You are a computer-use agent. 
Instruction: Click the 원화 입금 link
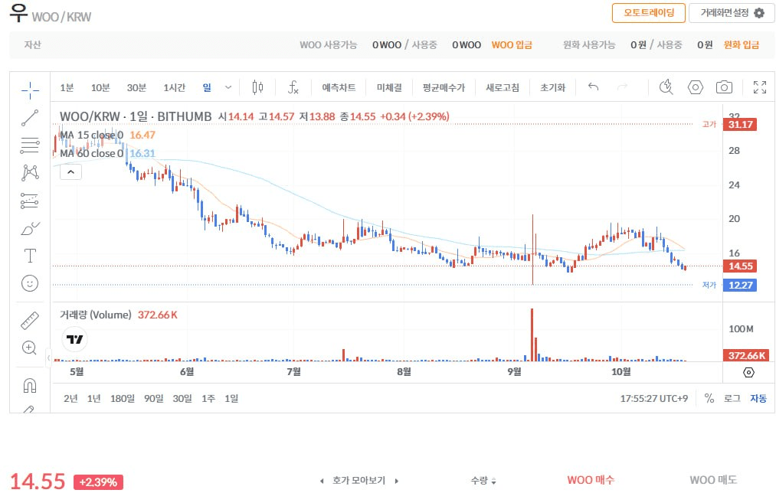coord(742,45)
